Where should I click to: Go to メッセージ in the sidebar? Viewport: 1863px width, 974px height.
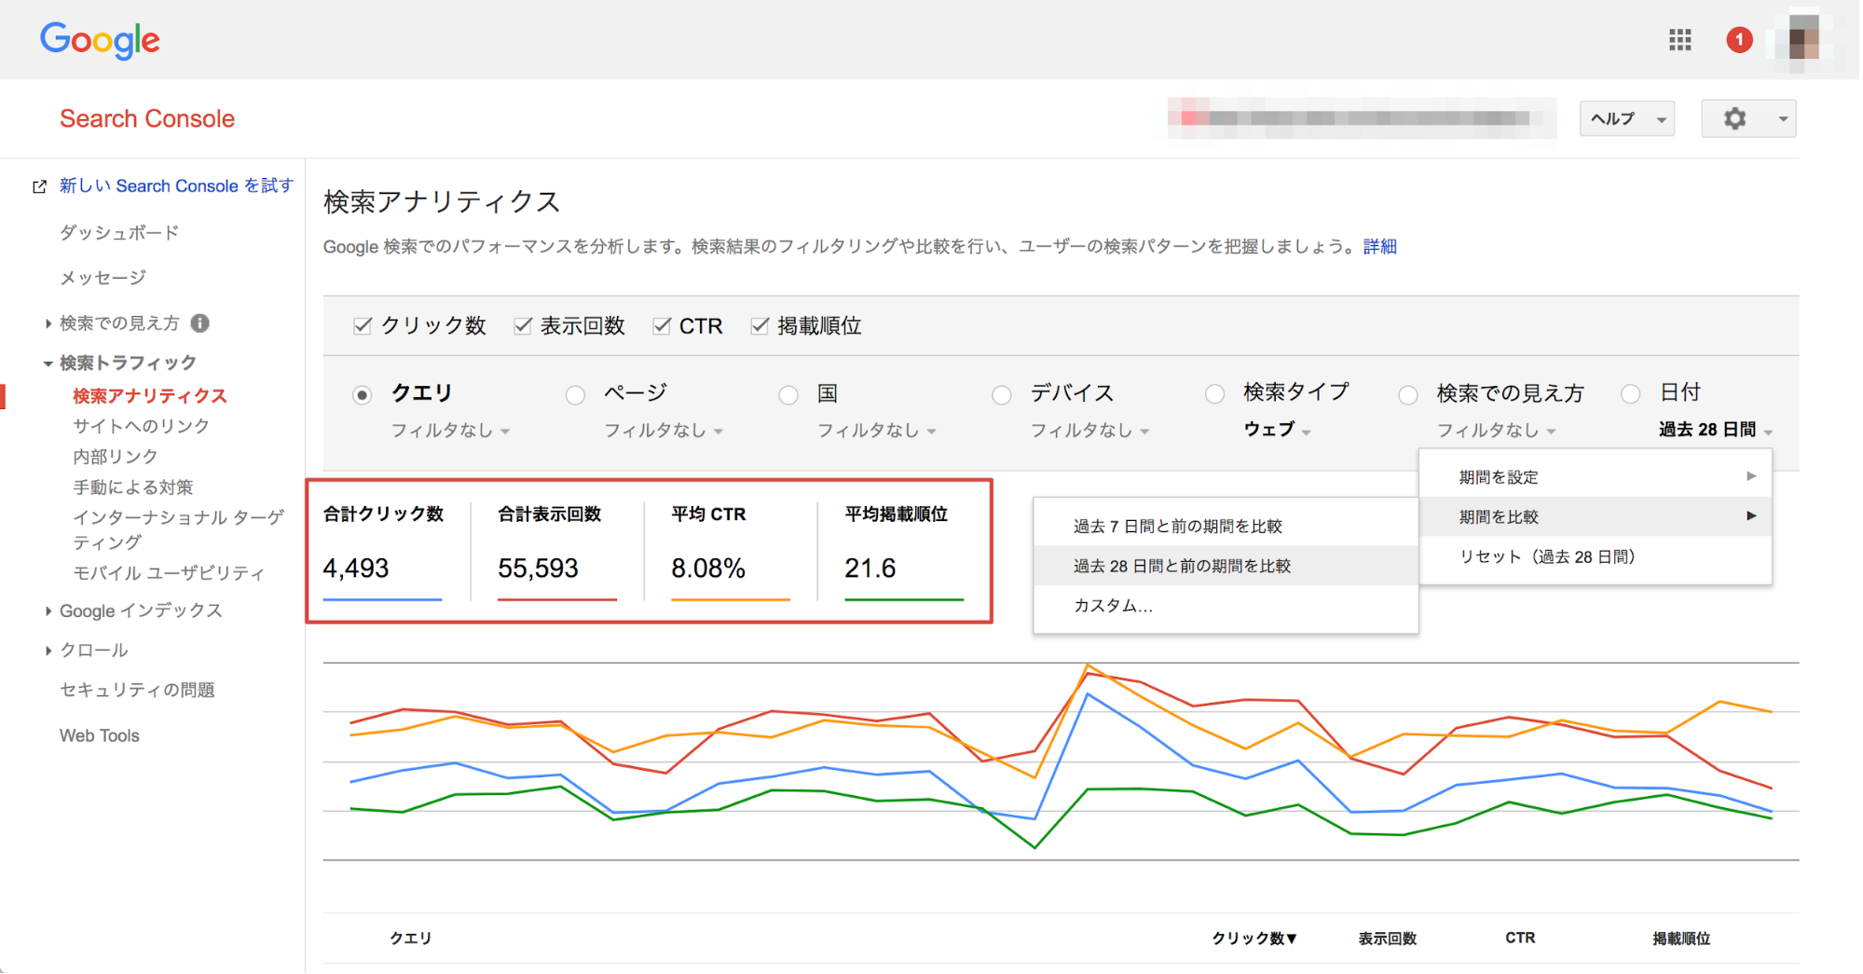(x=103, y=278)
